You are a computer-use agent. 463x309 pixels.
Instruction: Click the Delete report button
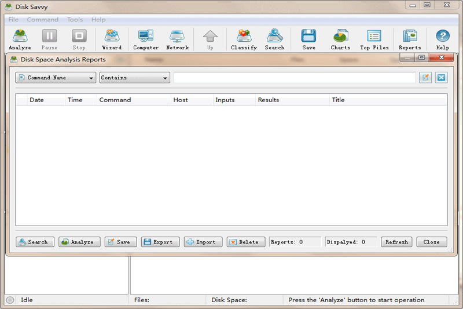[246, 242]
